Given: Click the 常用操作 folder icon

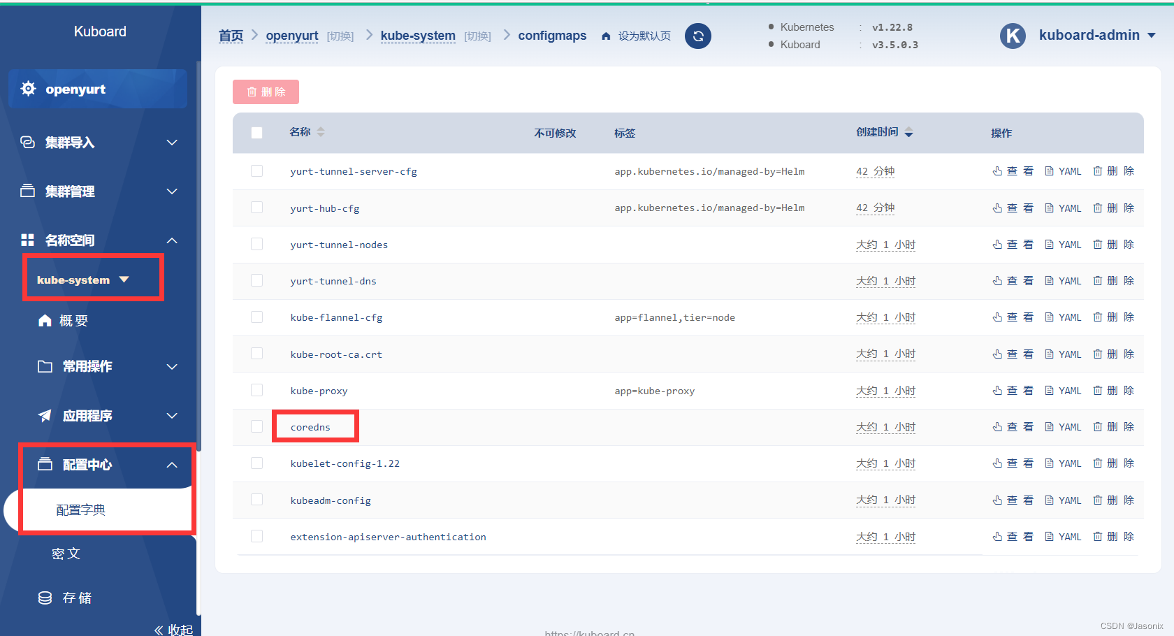Looking at the screenshot, I should click(45, 366).
